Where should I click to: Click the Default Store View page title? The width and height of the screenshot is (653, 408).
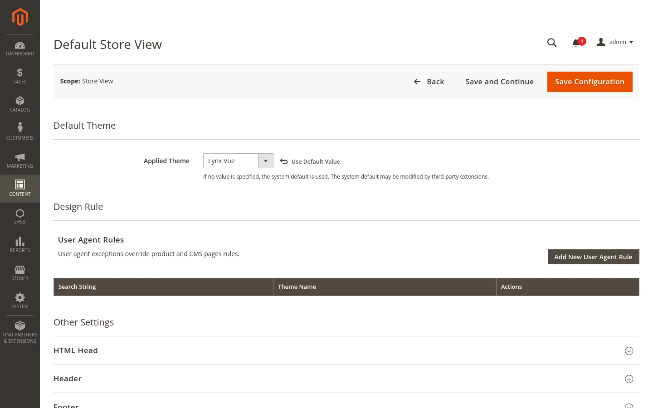[107, 44]
